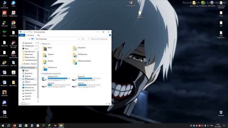Collapse the Устройства и диски (4) section
The image size is (228, 128).
tap(41, 74)
